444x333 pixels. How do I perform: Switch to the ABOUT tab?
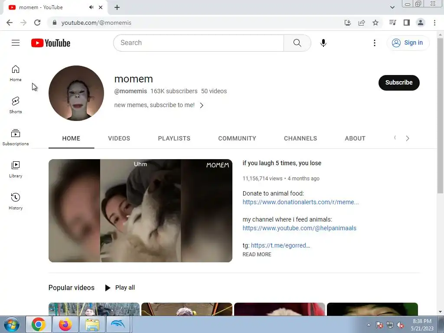coord(355,138)
